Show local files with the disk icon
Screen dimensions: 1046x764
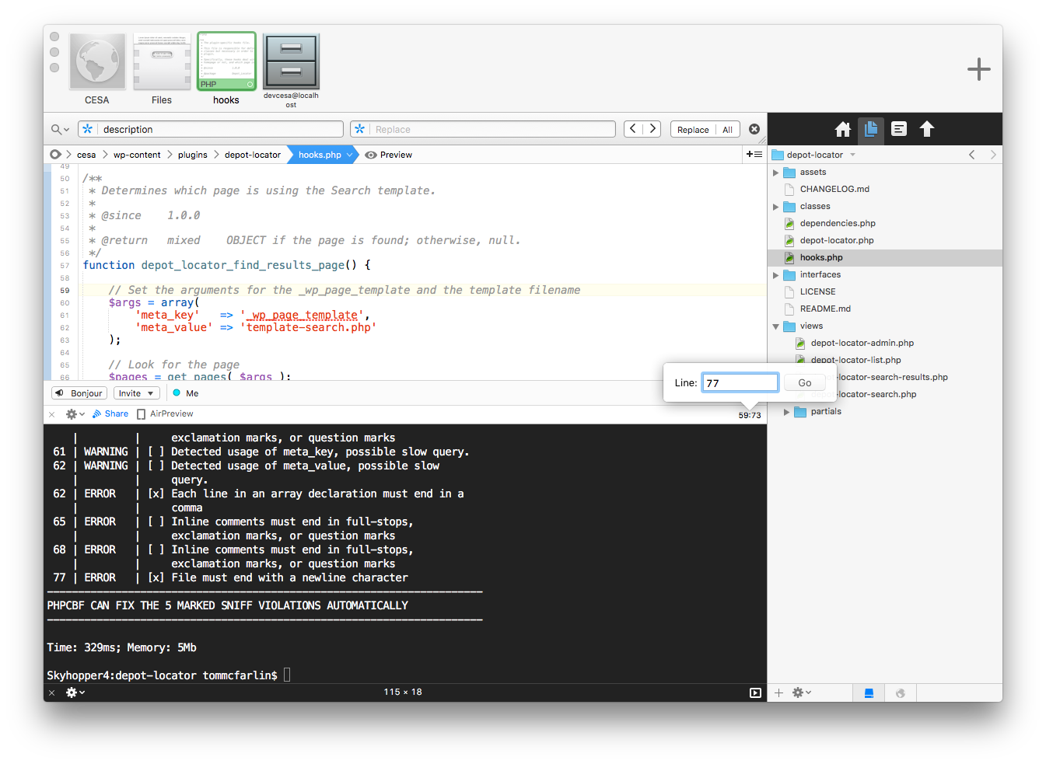[869, 692]
